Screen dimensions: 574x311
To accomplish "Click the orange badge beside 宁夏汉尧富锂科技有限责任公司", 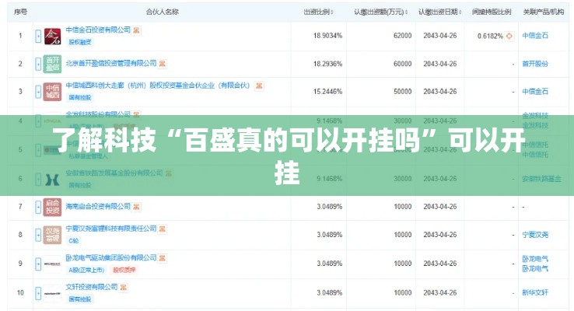I will click(x=163, y=229).
